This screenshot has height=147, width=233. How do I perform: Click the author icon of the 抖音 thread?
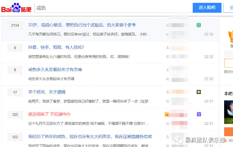(x=167, y=47)
